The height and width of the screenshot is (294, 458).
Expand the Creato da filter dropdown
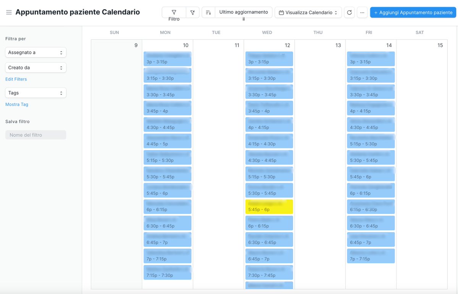[36, 67]
